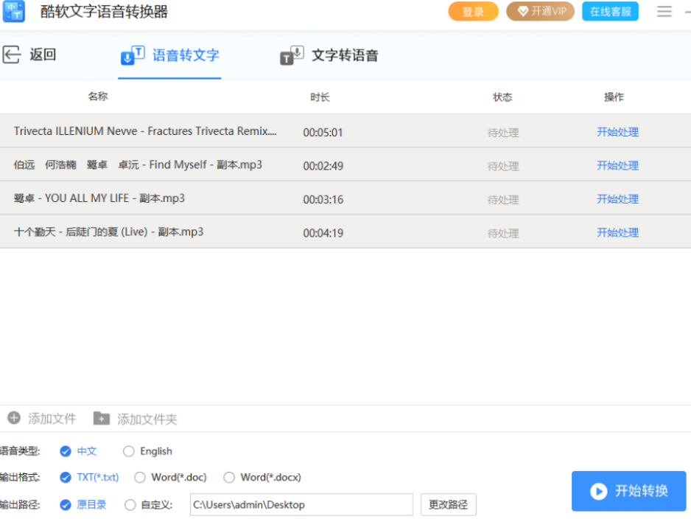The width and height of the screenshot is (691, 519).
Task: Select row 十个勤天 - 后陡门的夏 (Live)
Action: [x=345, y=231]
